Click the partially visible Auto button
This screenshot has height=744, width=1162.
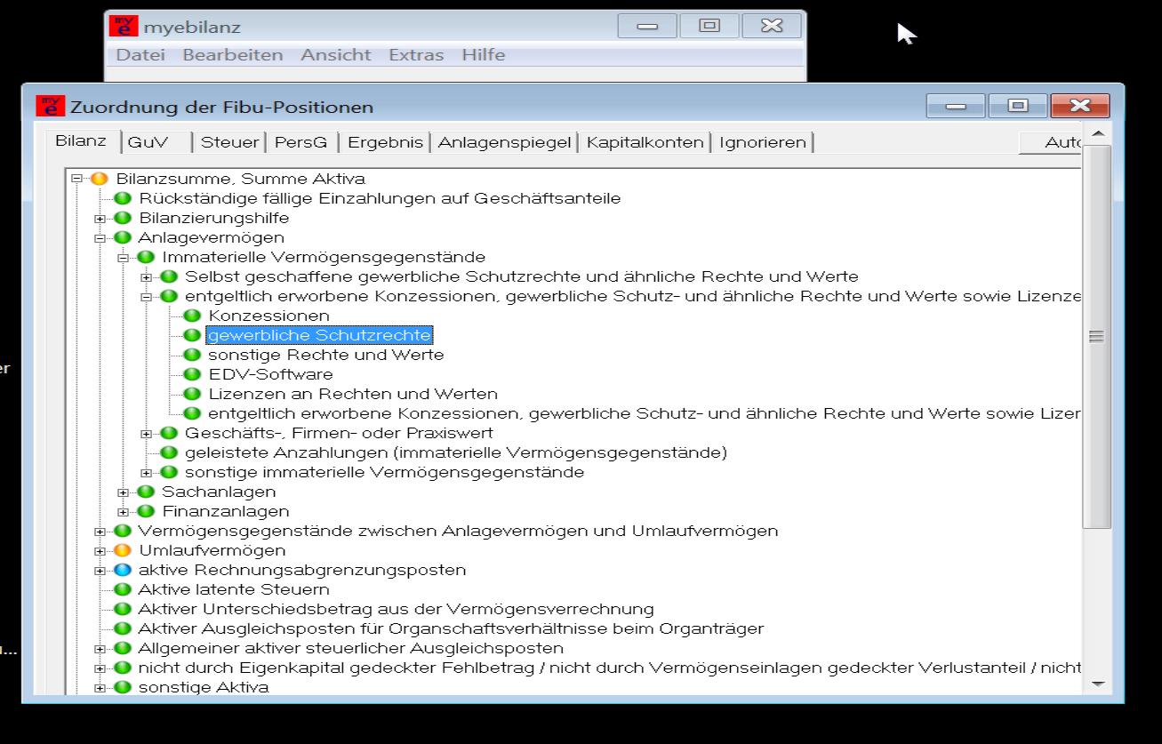pyautogui.click(x=1051, y=142)
